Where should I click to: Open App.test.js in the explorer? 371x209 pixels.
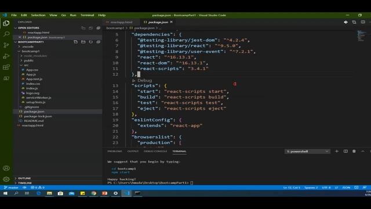click(34, 79)
